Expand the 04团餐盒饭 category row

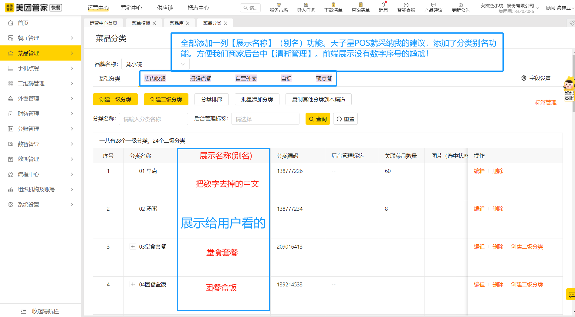[x=133, y=284]
